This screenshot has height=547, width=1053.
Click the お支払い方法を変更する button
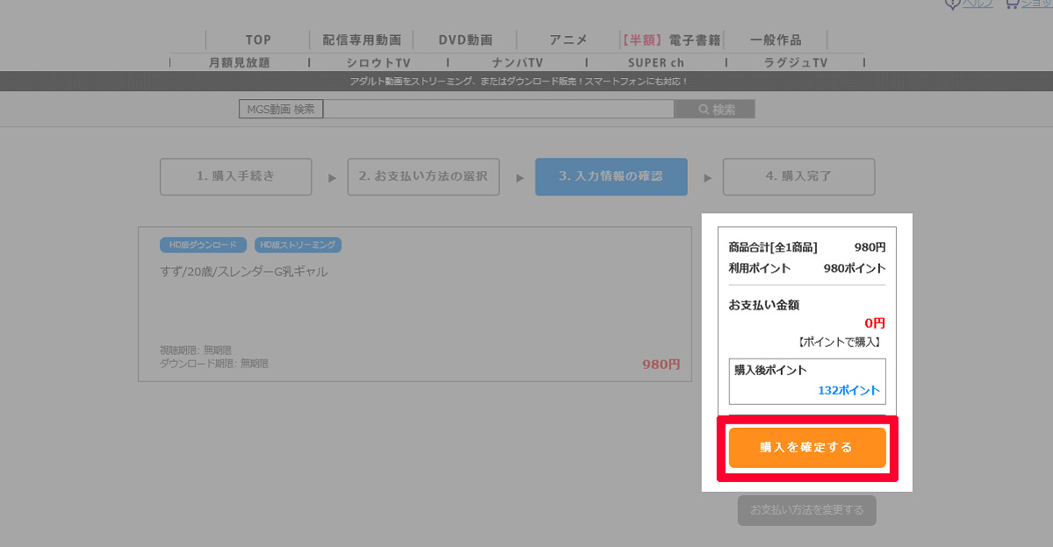click(806, 510)
